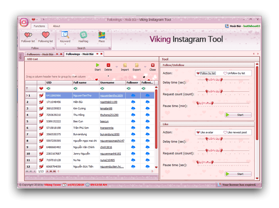This screenshot has height=208, width=279.
Task: Sort by Full name column header
Action: pyautogui.click(x=86, y=83)
